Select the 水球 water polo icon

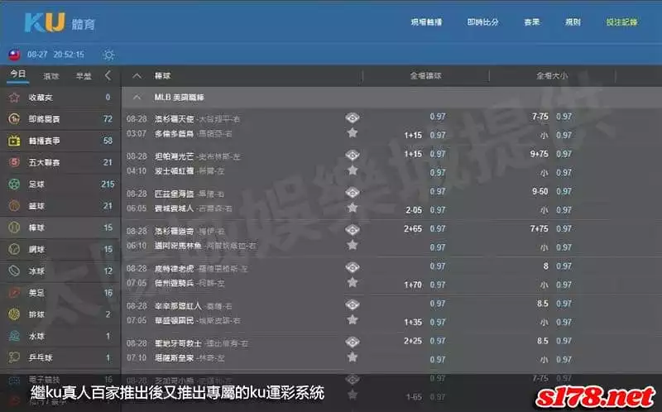click(14, 336)
